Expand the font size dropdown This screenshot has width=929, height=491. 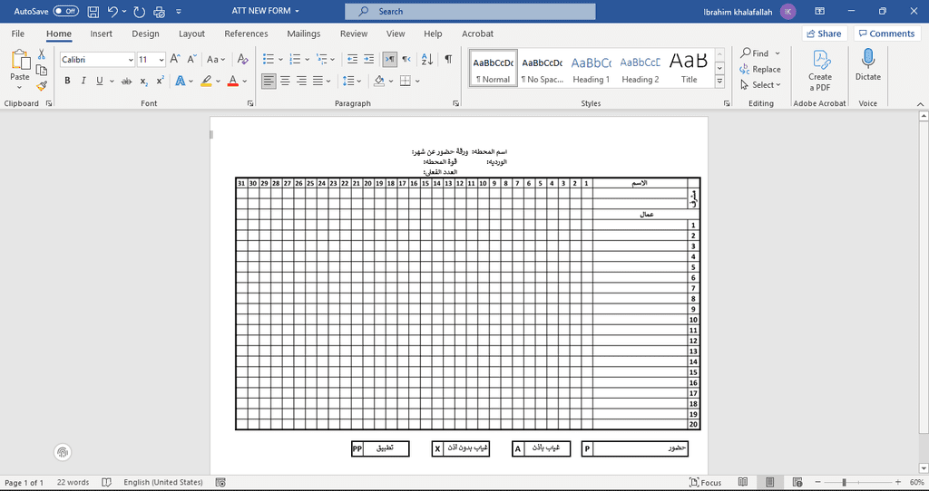tap(161, 60)
